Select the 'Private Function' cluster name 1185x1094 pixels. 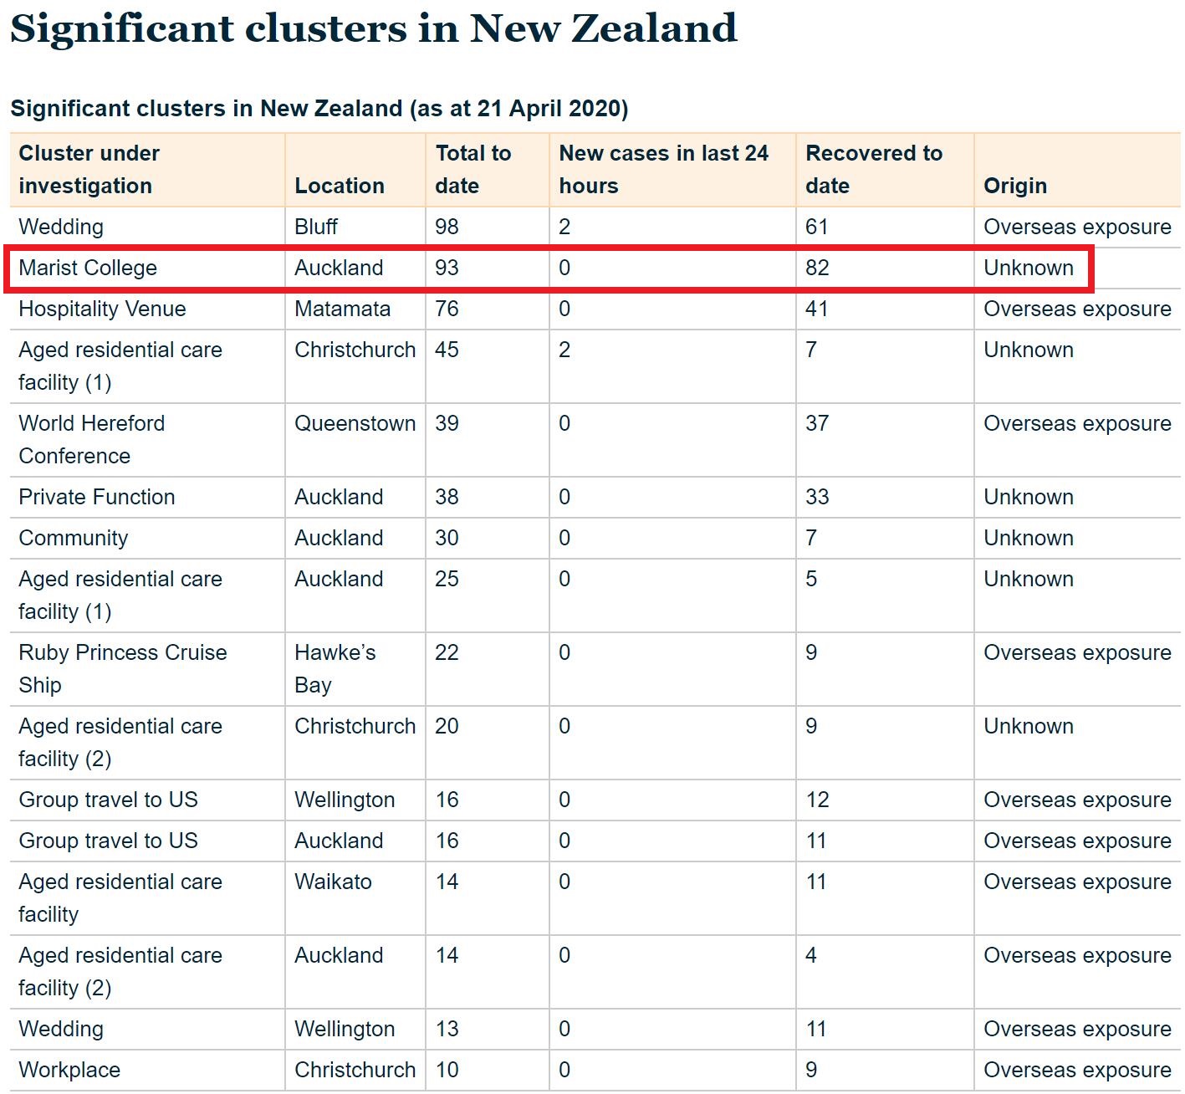[97, 497]
